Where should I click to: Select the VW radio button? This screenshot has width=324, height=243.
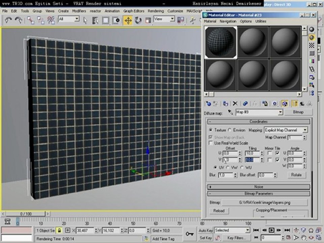coord(228,167)
